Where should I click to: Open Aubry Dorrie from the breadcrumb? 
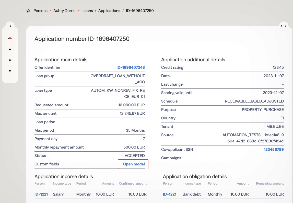[64, 11]
